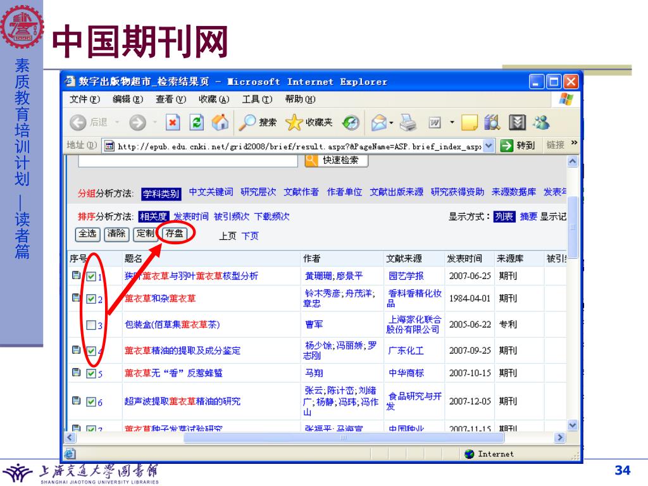Click save disk icon for row 5

(76, 372)
